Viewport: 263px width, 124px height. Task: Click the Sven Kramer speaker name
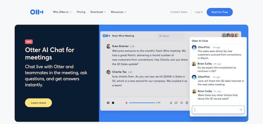(120, 46)
